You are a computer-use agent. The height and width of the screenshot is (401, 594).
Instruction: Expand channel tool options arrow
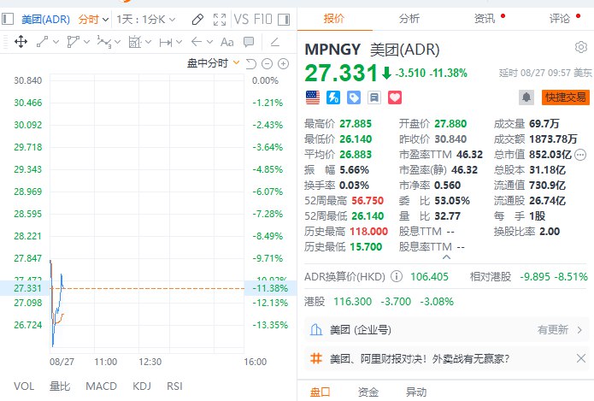(87, 42)
